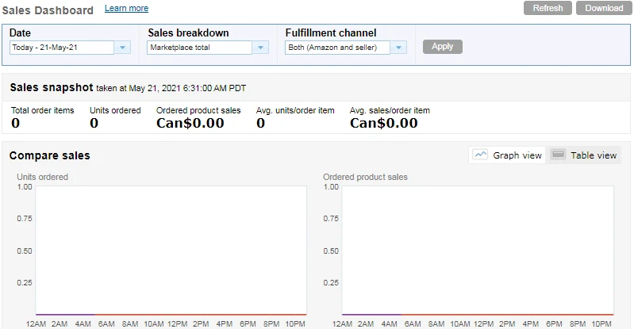Click the 'Sales snapshot' heading
This screenshot has height=329, width=634.
[x=52, y=87]
